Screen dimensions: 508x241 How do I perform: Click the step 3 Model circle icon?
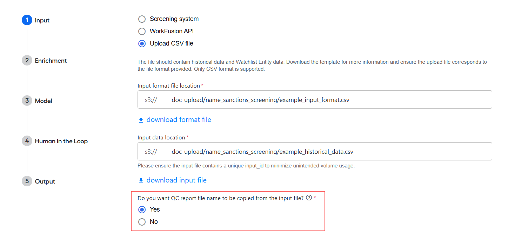pos(27,101)
